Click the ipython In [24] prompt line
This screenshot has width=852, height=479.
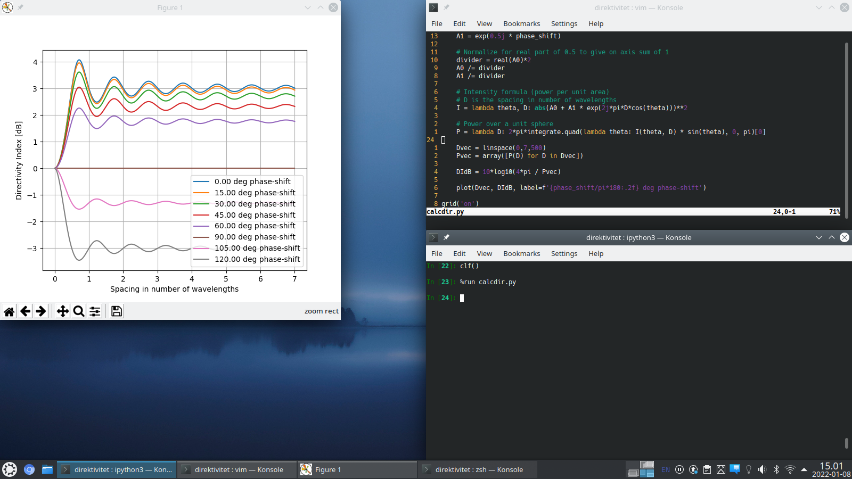445,298
